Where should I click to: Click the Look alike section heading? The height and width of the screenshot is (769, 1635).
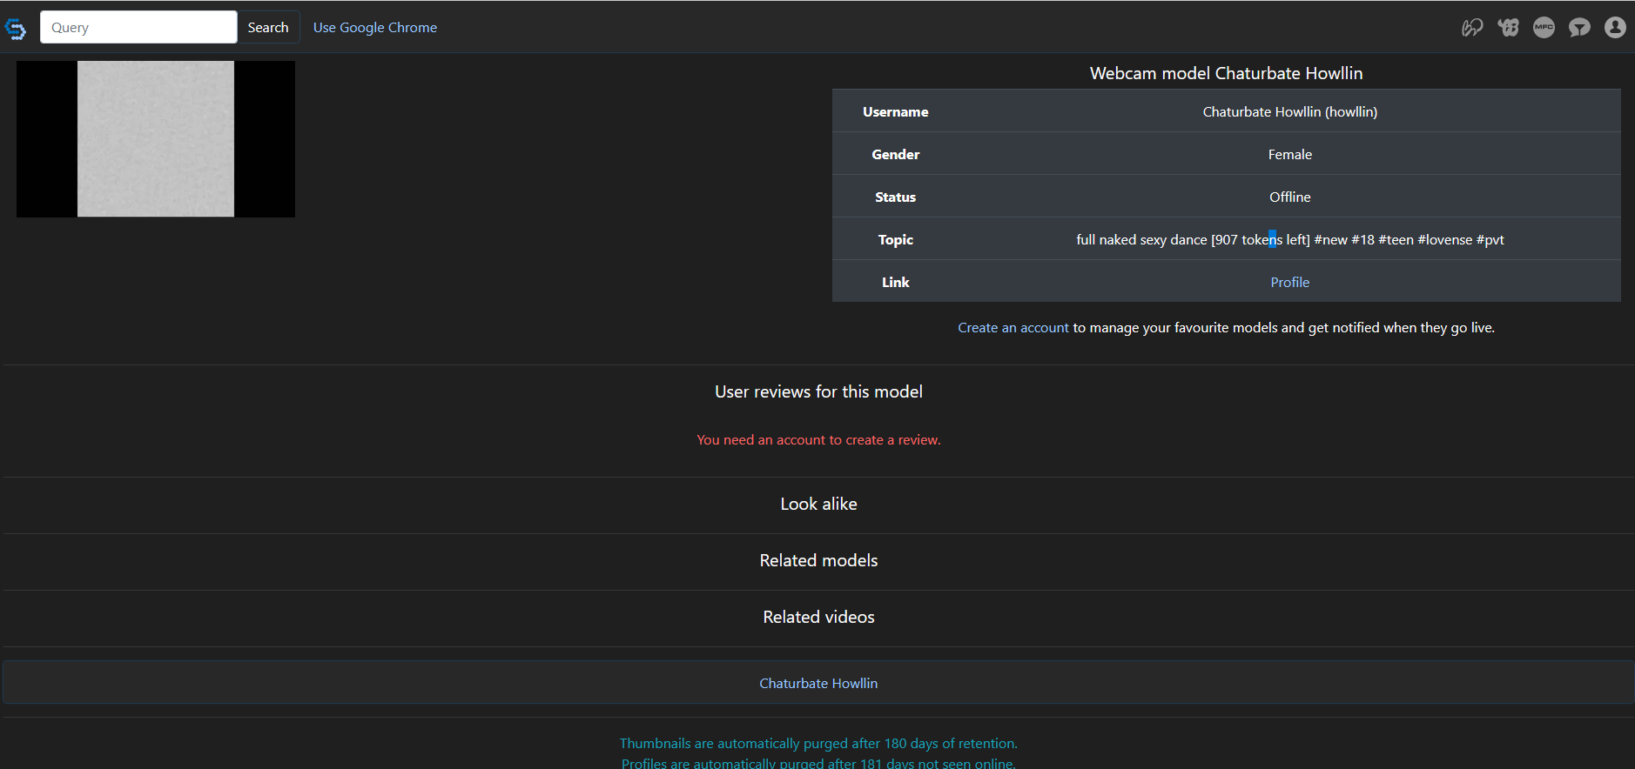818,504
